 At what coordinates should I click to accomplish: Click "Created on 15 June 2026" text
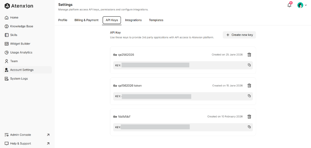pos(228,85)
